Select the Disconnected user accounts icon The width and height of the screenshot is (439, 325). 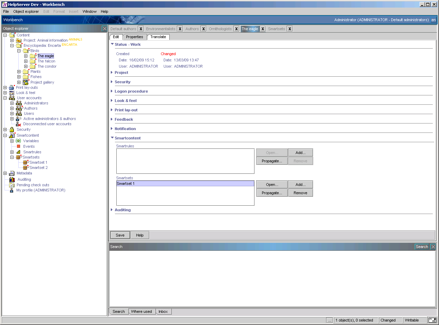point(19,124)
